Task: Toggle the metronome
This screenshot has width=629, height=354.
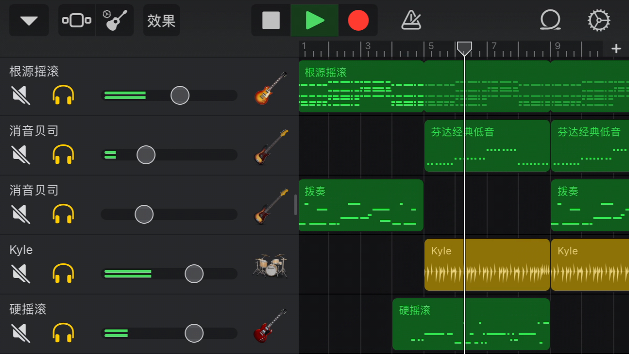Action: coord(411,20)
